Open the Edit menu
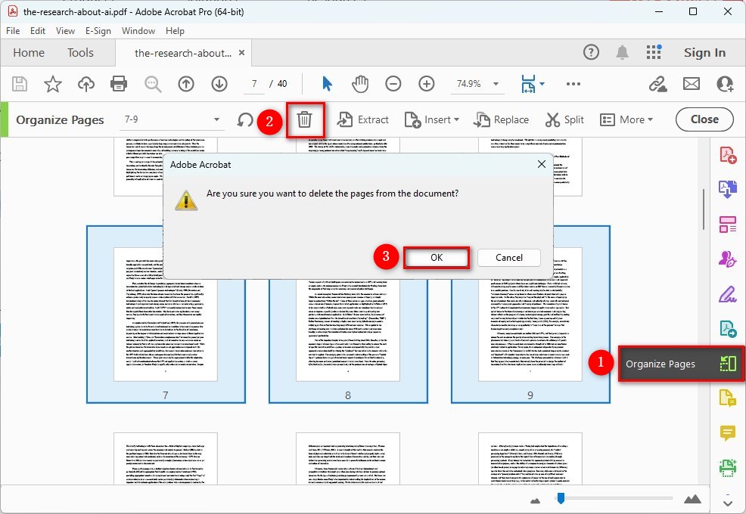The height and width of the screenshot is (514, 746). 38,31
